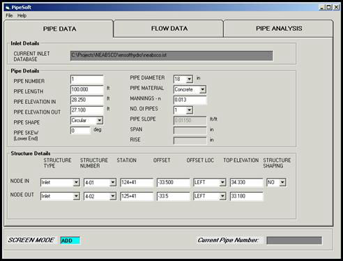Open the PIPE DIAMETER dropdown
This screenshot has width=343, height=261.
(190, 80)
